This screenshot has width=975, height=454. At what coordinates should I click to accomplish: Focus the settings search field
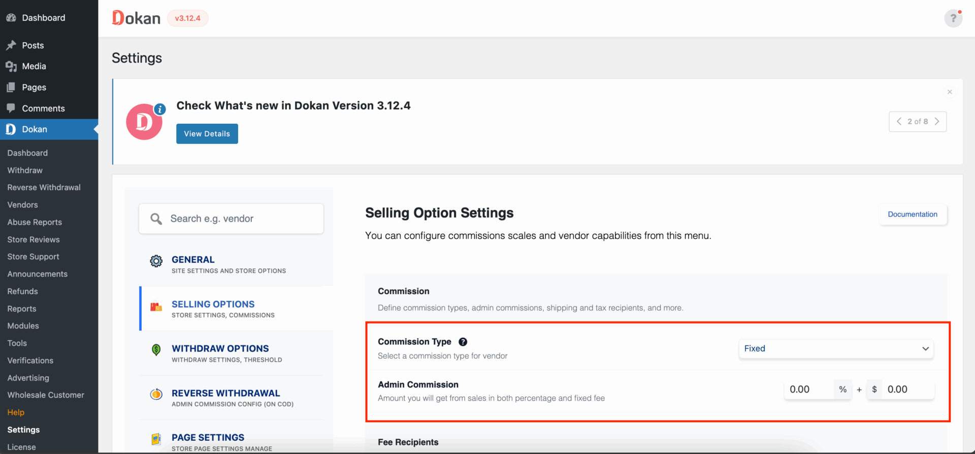[231, 219]
